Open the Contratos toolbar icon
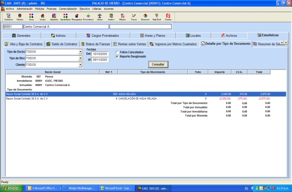Screen dimensions: 292x192 pos(8,17)
